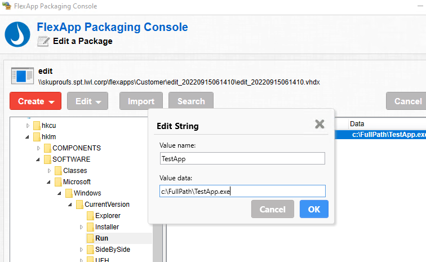Click the edit package thumbnail icon
This screenshot has width=426, height=262.
pos(23,76)
